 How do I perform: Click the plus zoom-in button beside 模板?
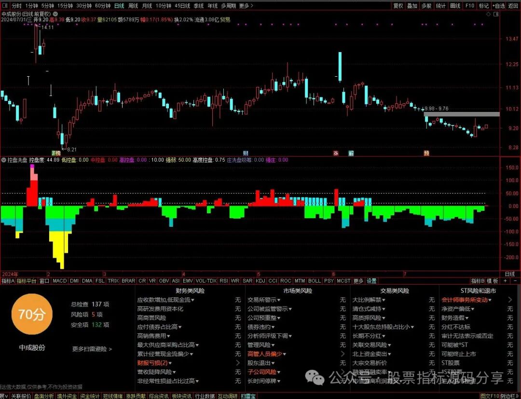pyautogui.click(x=505, y=281)
